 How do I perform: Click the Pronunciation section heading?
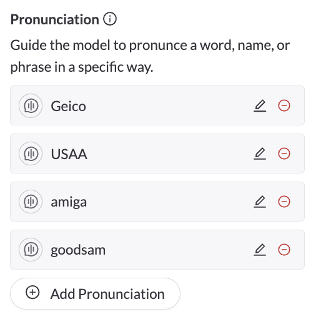click(55, 19)
